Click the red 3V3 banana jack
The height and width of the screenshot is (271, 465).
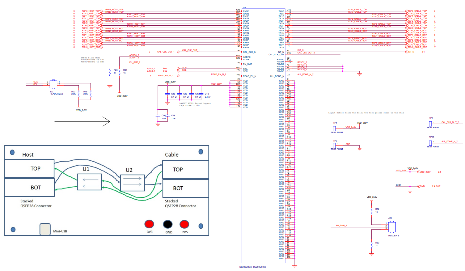(149, 224)
